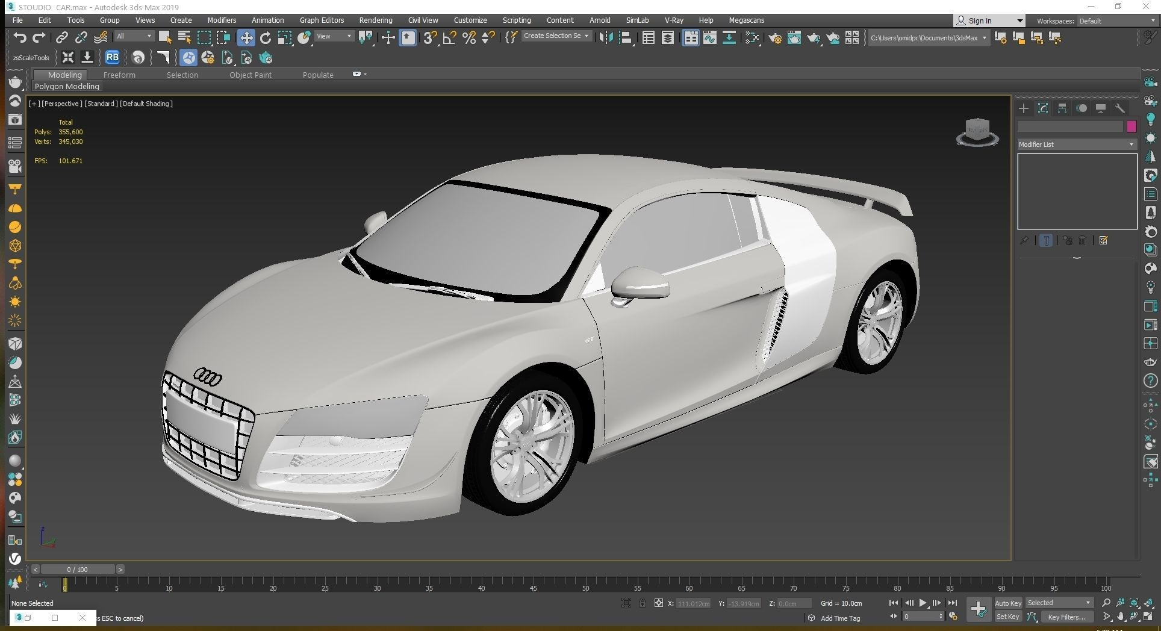Open the Graph Editors menu

click(x=322, y=20)
